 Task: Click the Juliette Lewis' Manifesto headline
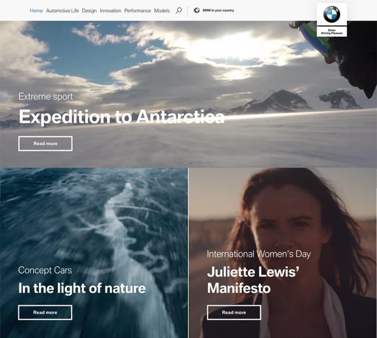(253, 280)
